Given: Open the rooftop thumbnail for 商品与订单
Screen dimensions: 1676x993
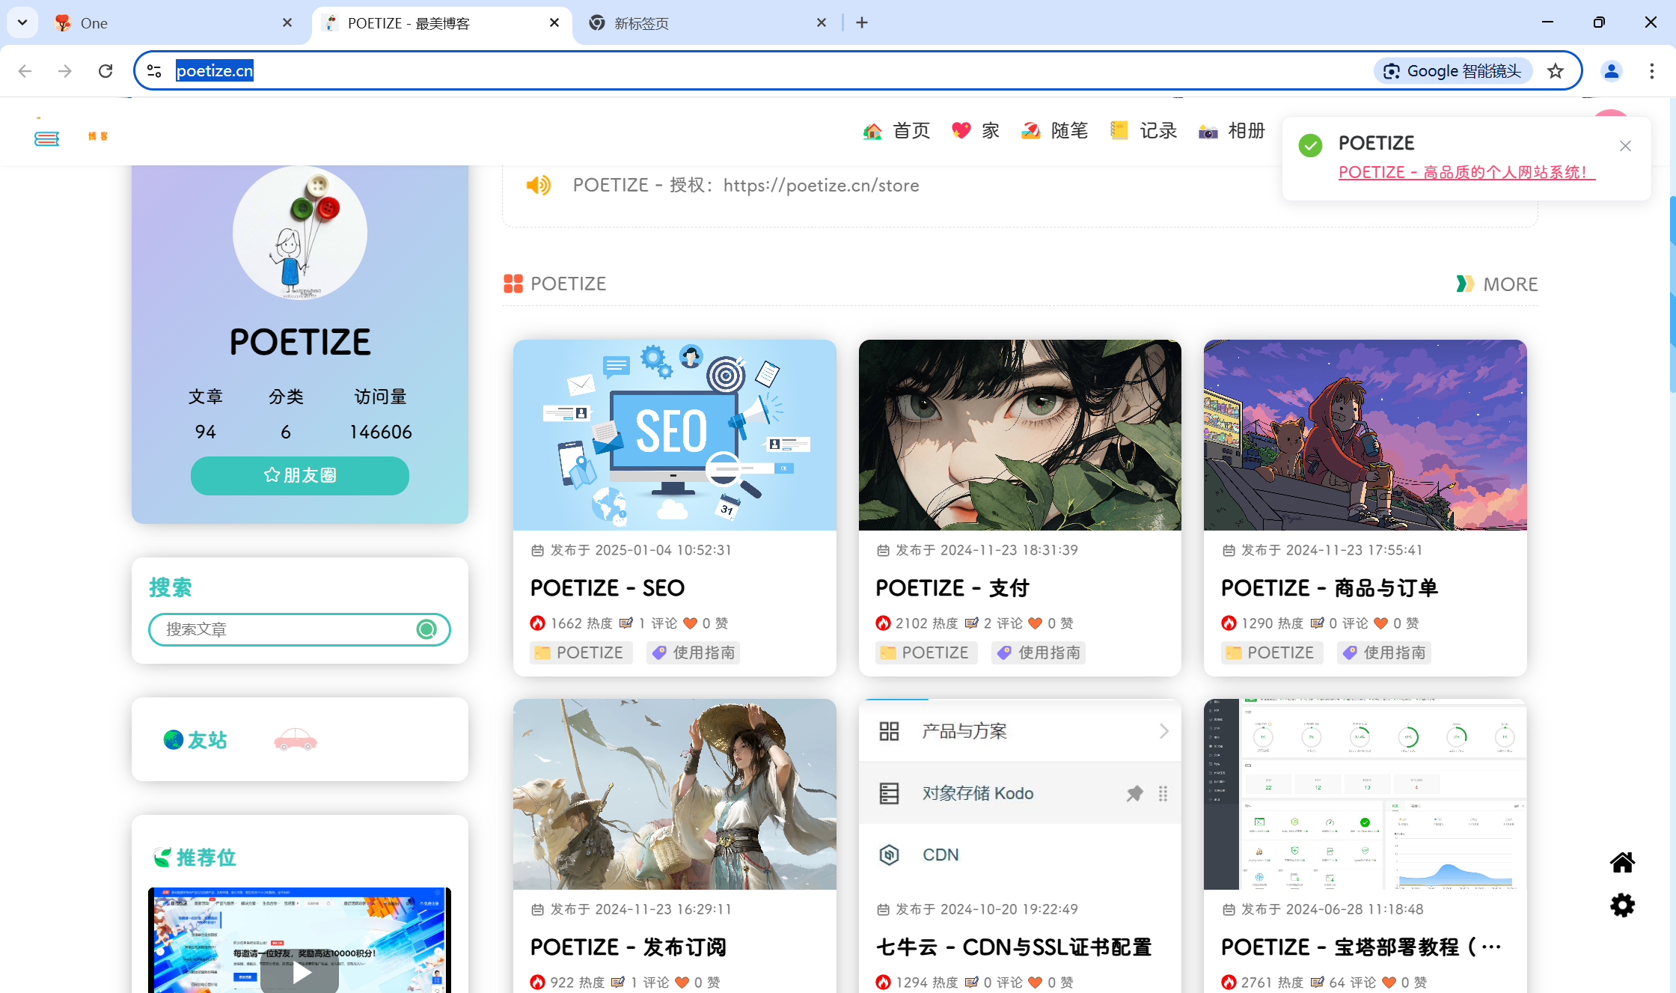Looking at the screenshot, I should tap(1365, 436).
